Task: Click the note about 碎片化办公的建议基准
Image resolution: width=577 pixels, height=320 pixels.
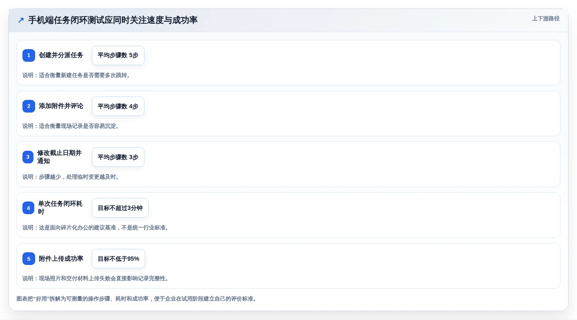Action: 97,228
